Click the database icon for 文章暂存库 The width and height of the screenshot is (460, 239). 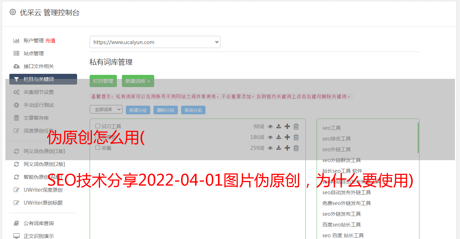[16, 118]
